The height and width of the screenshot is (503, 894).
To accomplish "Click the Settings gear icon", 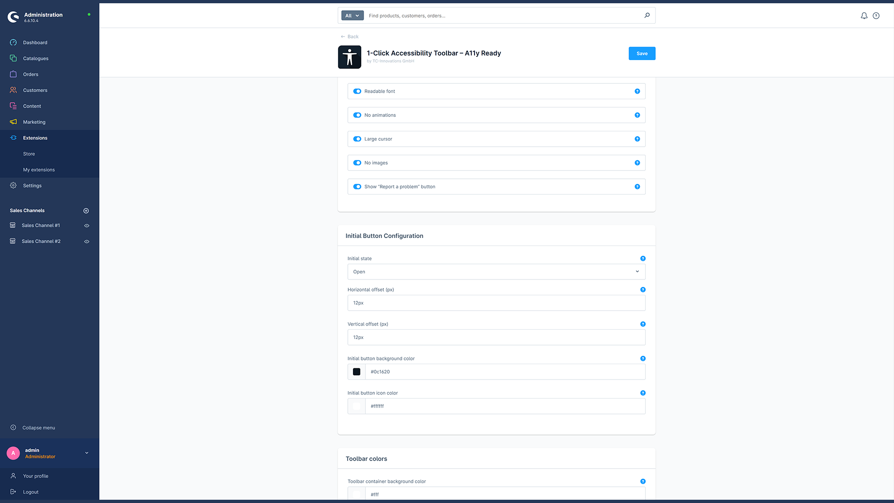I will coord(13,185).
